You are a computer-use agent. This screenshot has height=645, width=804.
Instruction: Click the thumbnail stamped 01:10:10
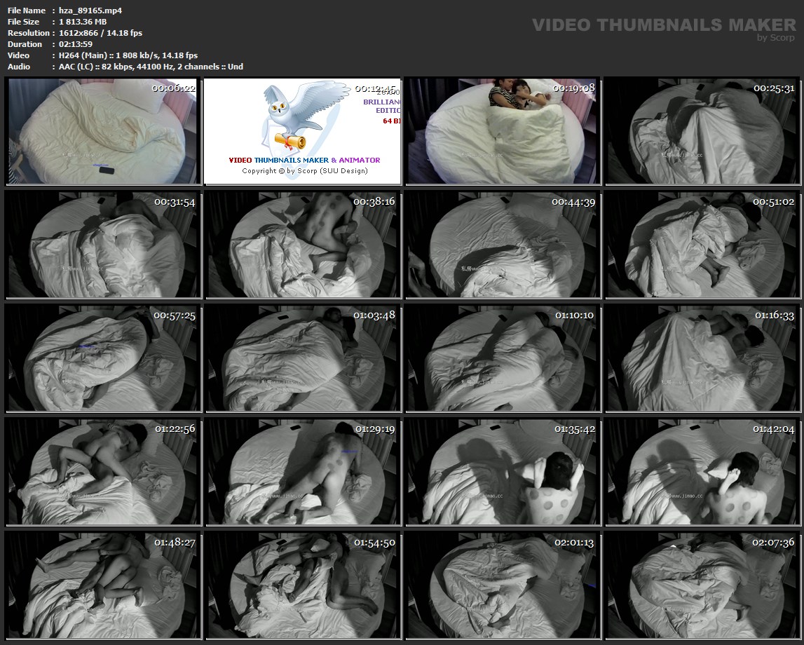(x=502, y=358)
